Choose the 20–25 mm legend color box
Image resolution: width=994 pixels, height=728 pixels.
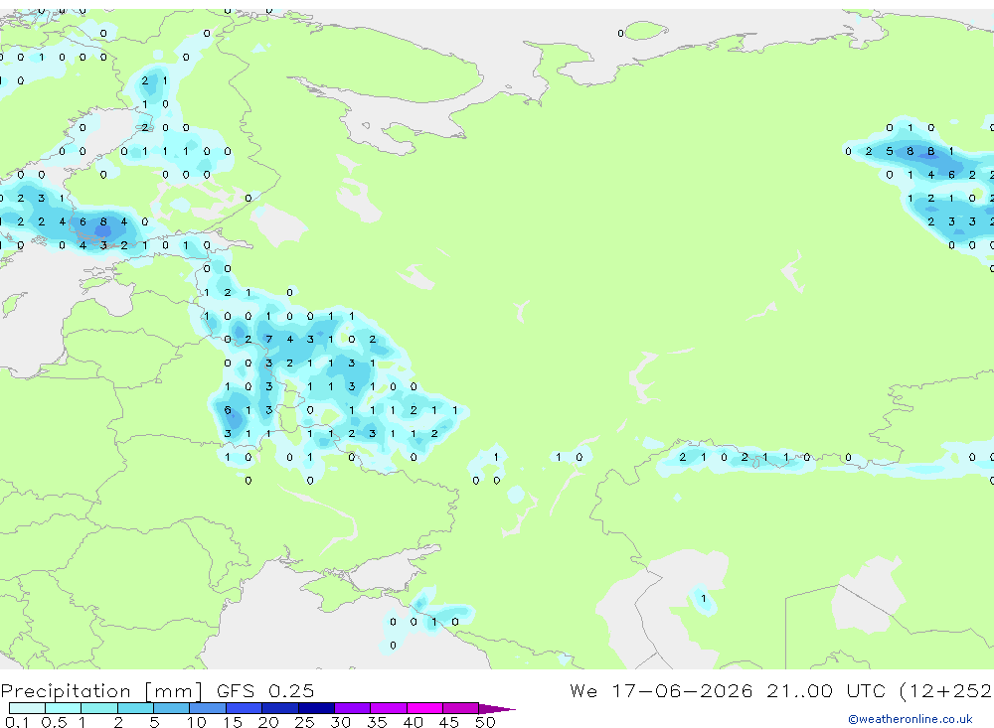click(280, 708)
